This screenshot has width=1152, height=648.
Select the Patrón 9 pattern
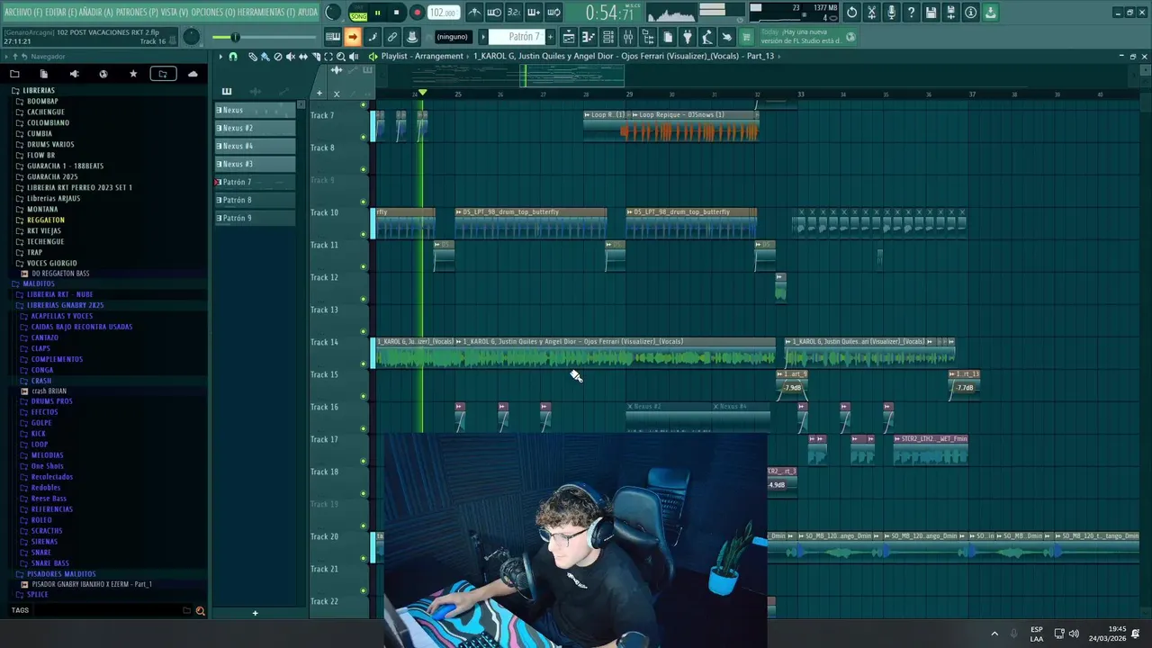[x=255, y=218]
